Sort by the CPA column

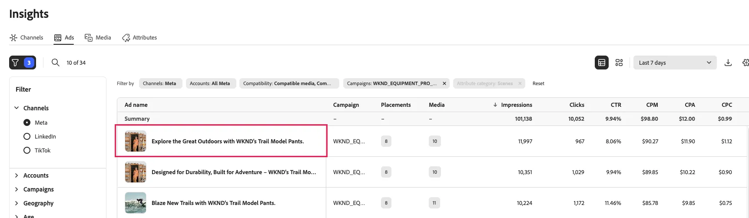pos(690,105)
